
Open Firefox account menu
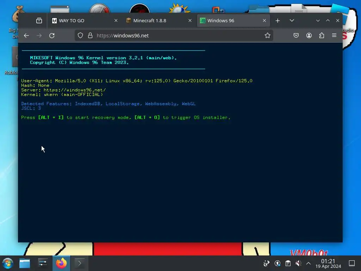pos(309,36)
